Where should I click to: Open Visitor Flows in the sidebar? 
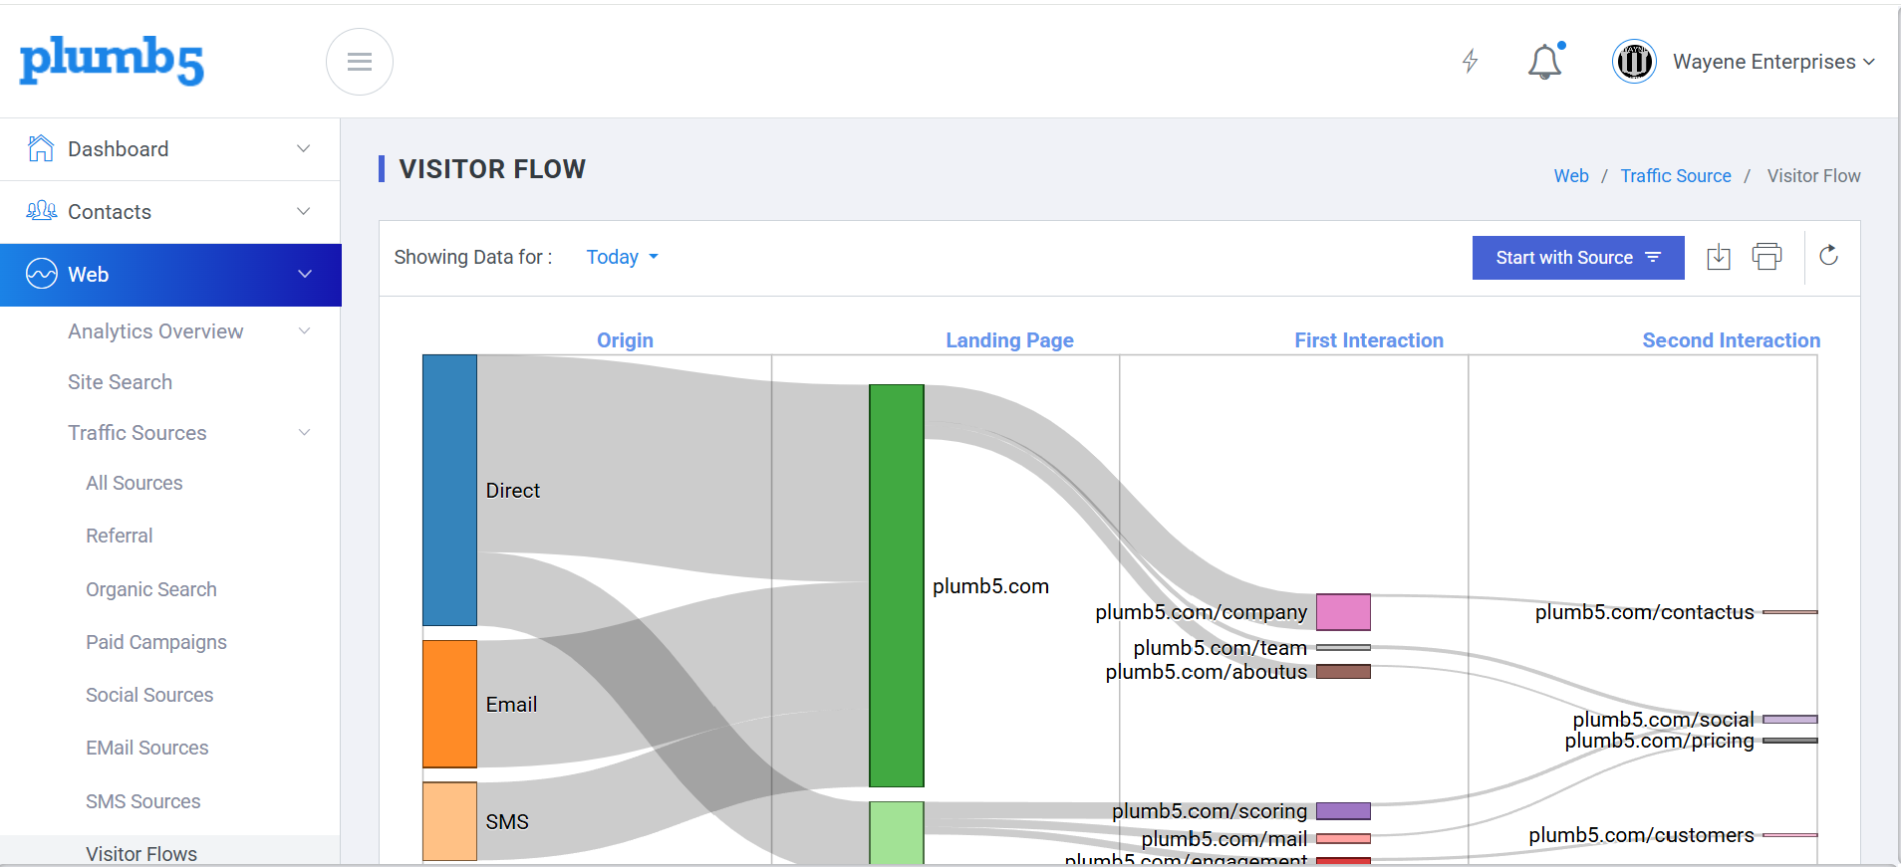click(141, 853)
